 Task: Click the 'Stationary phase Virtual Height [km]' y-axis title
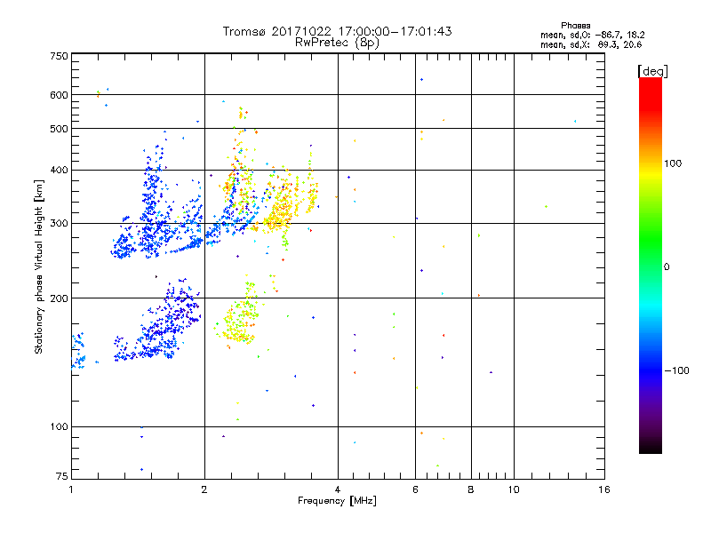[x=39, y=266]
